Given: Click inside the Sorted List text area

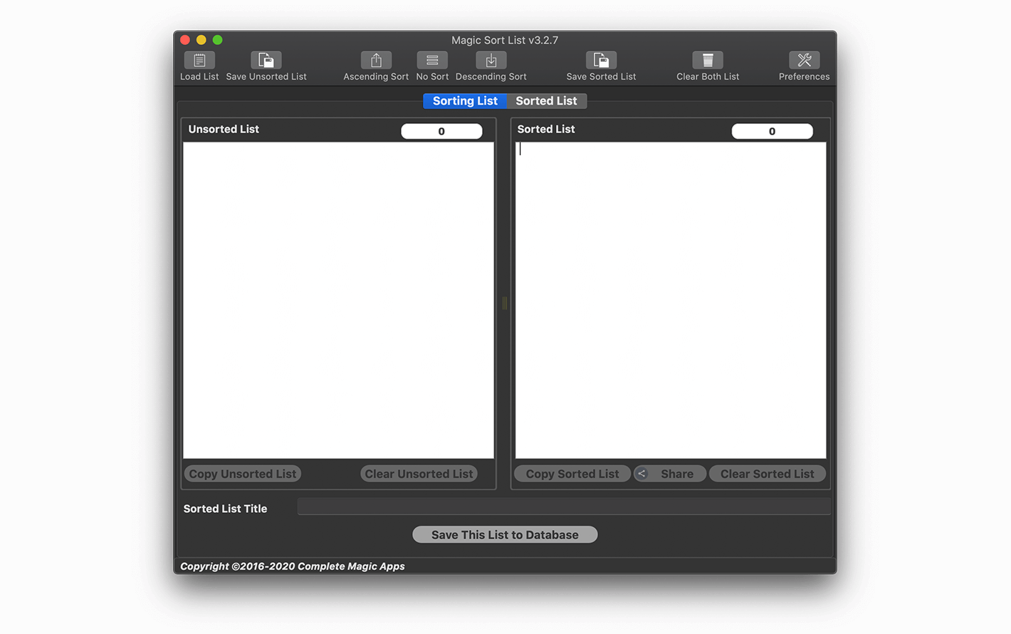Looking at the screenshot, I should click(x=671, y=300).
